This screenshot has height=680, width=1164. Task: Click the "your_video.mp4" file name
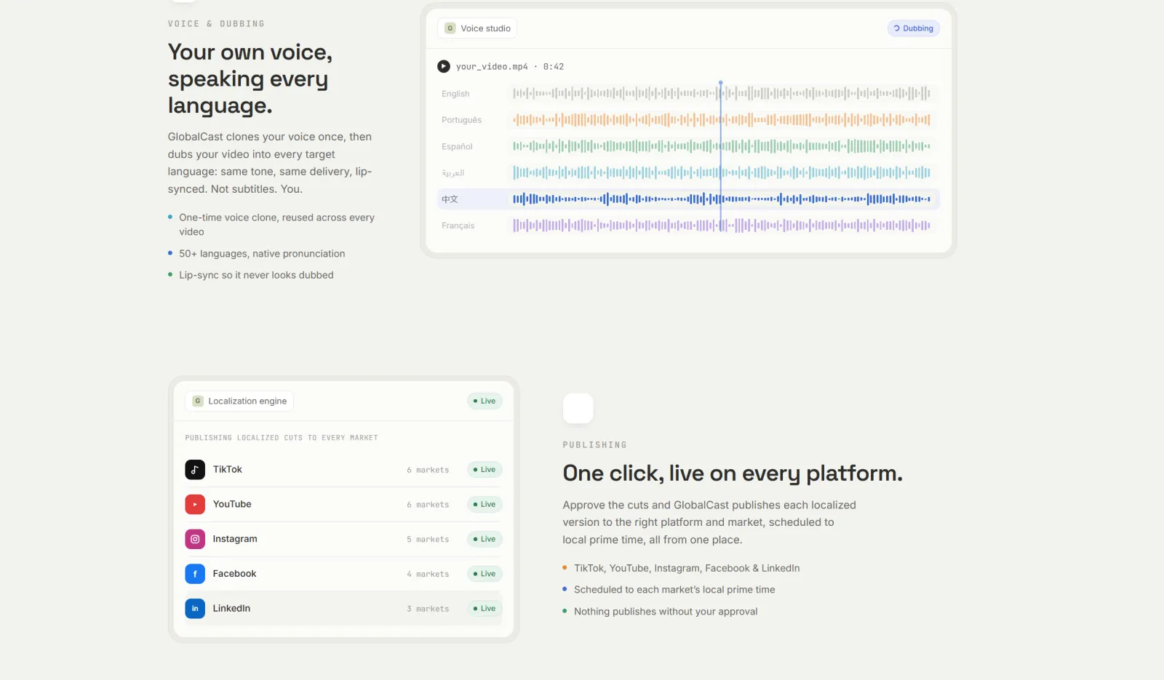pyautogui.click(x=492, y=67)
